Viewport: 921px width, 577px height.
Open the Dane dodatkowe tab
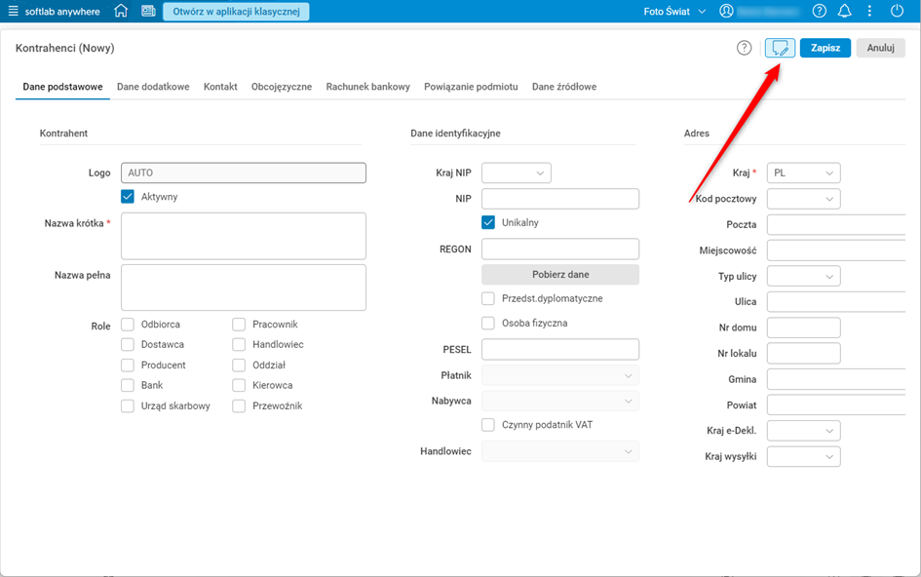tap(153, 87)
